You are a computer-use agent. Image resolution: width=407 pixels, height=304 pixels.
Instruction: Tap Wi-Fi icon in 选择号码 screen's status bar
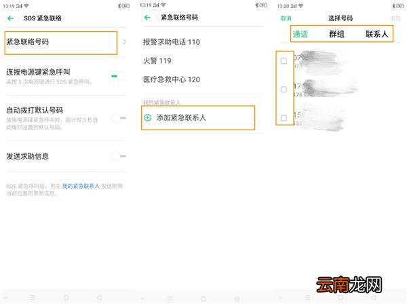pos(301,5)
